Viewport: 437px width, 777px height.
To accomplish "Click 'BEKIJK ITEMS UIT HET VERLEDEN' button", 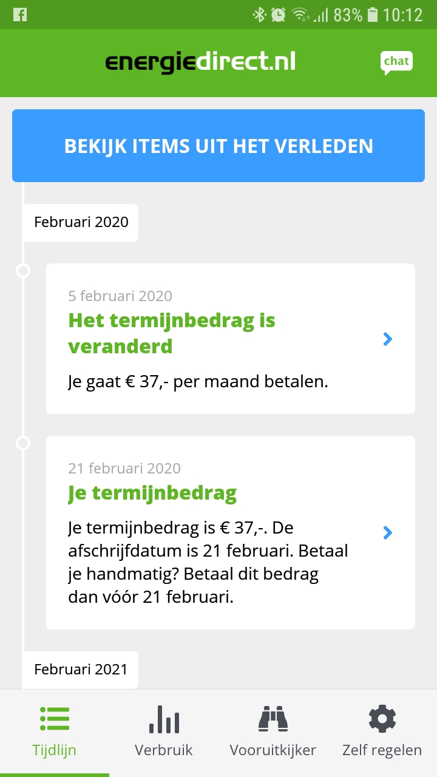I will (218, 146).
